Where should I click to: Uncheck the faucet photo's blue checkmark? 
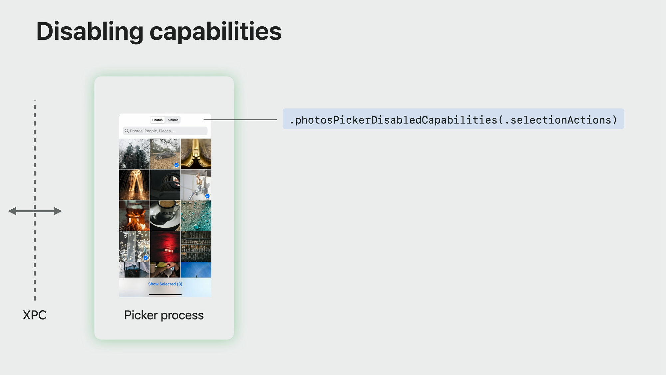pyautogui.click(x=207, y=196)
